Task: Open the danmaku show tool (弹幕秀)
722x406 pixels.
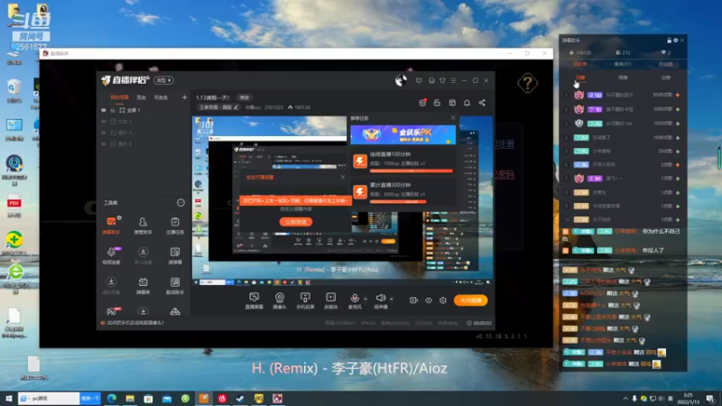Action: coord(143,285)
